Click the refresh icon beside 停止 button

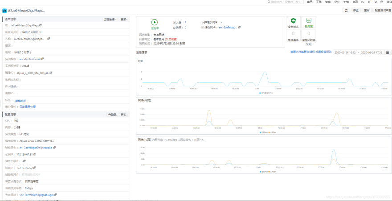(x=346, y=10)
